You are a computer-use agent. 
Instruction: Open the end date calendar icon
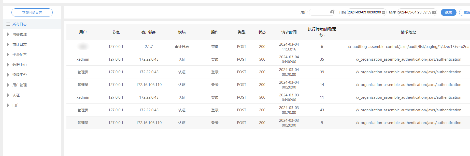(434, 12)
